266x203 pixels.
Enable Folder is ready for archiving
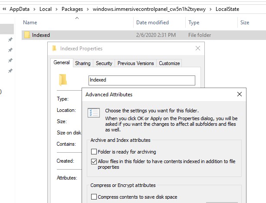[x=94, y=152]
